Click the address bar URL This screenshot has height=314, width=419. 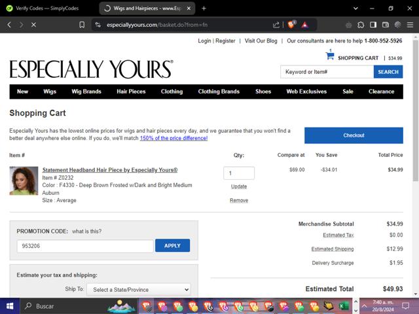click(x=157, y=25)
